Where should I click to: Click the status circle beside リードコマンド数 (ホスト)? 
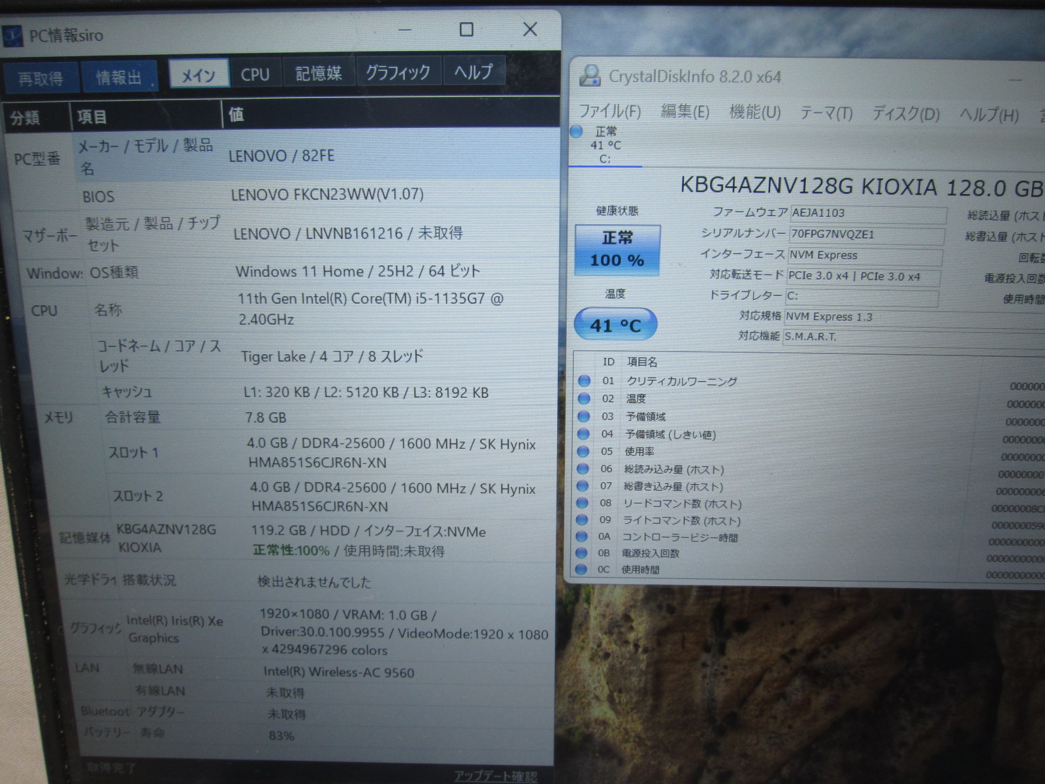click(582, 503)
